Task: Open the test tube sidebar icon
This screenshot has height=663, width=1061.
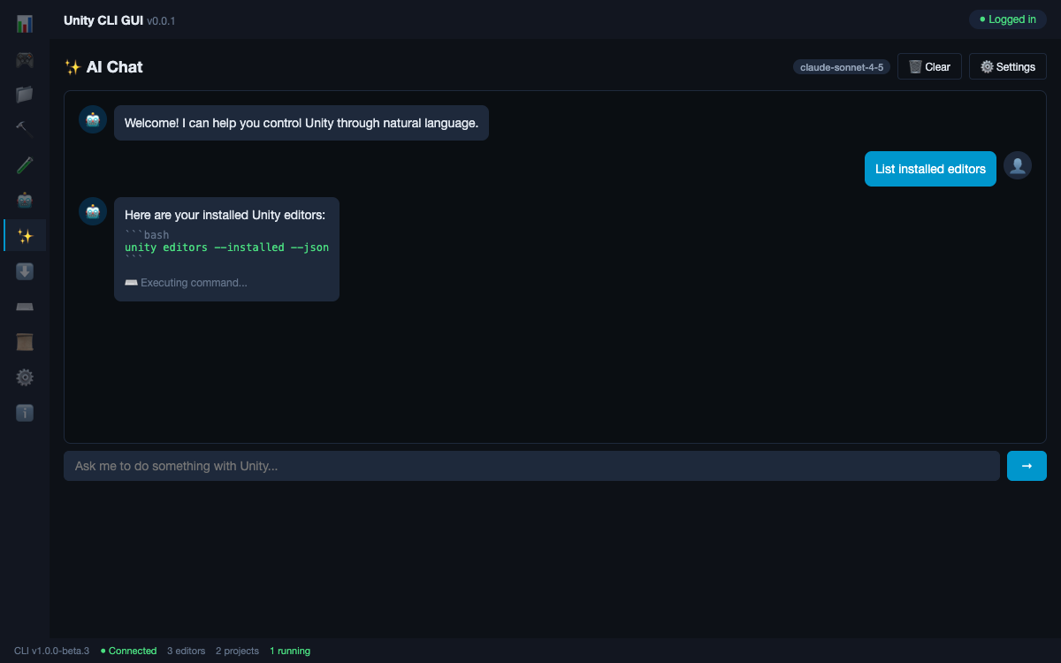Action: [x=25, y=165]
